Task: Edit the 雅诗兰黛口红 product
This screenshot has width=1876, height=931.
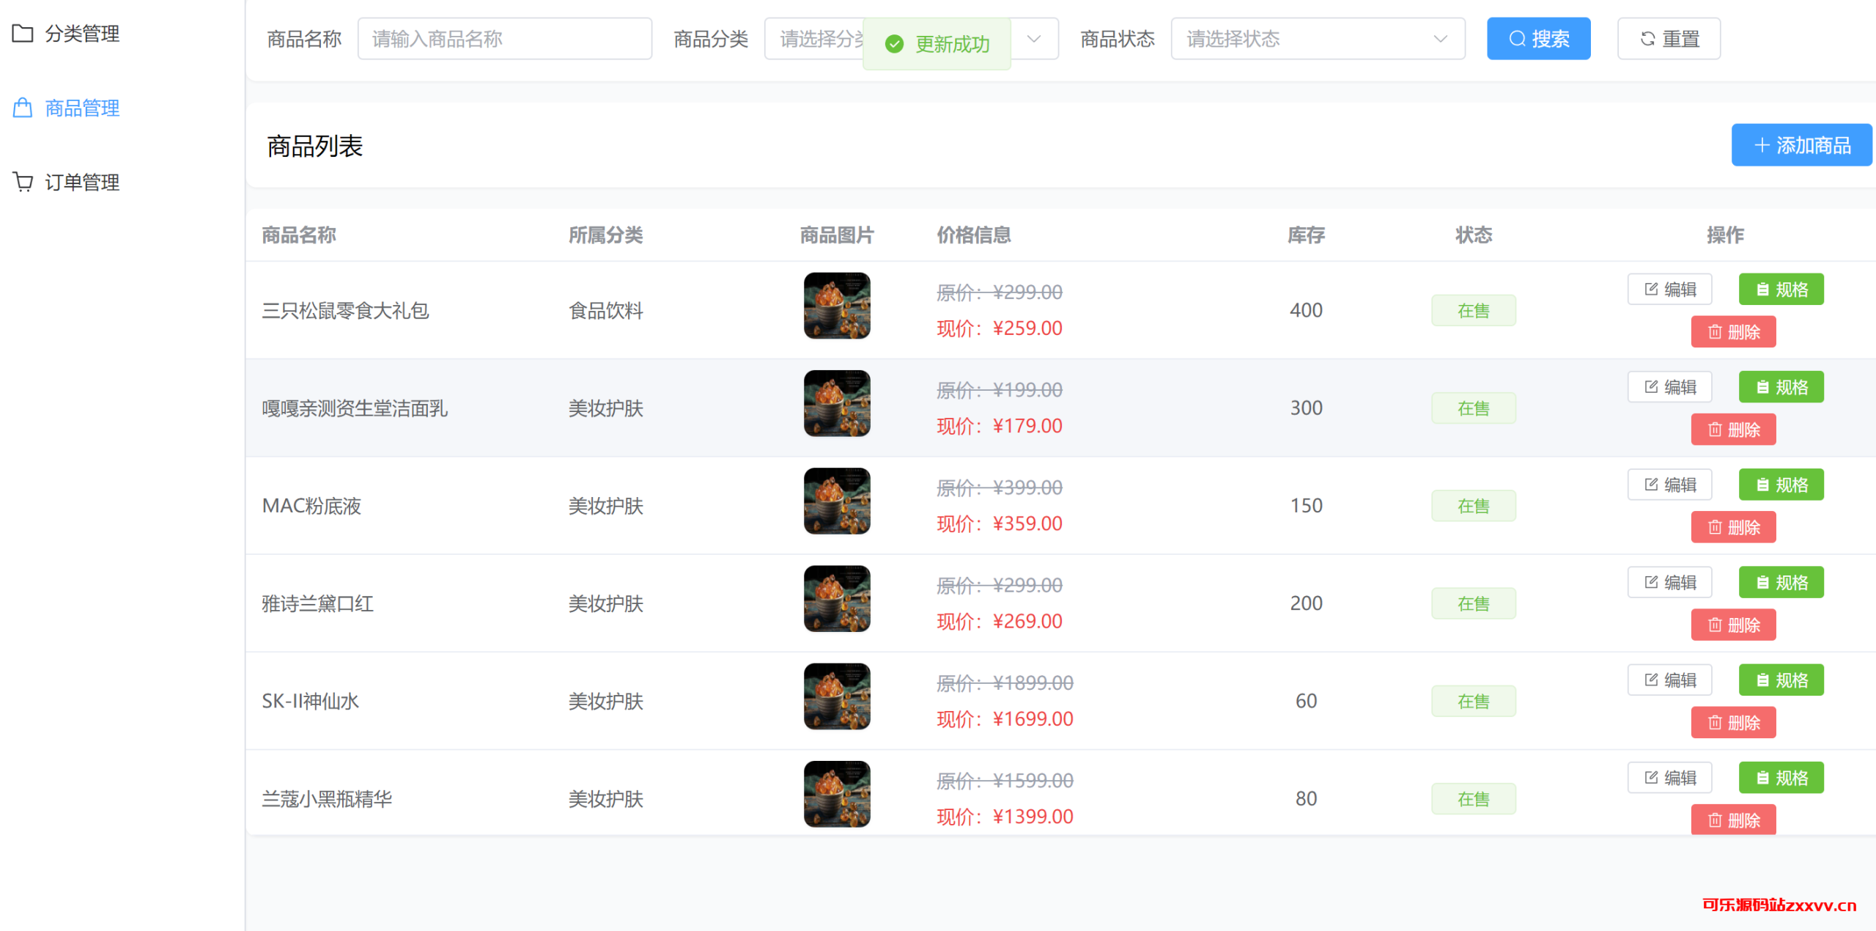Action: pos(1669,582)
